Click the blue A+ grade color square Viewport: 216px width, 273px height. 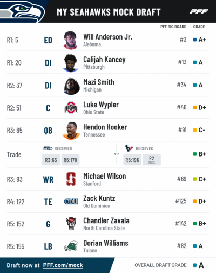click(x=194, y=40)
